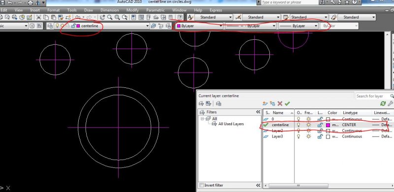Click the Workspace Settings gear icon
The height and width of the screenshot is (192, 394).
pos(32,26)
